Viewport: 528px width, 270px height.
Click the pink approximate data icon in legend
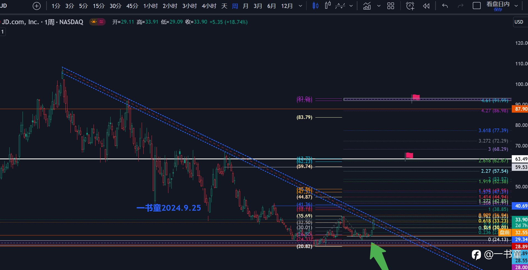pyautogui.click(x=101, y=22)
